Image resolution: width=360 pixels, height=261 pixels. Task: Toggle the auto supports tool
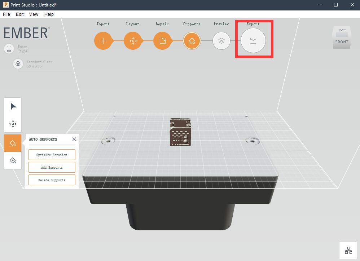[13, 143]
